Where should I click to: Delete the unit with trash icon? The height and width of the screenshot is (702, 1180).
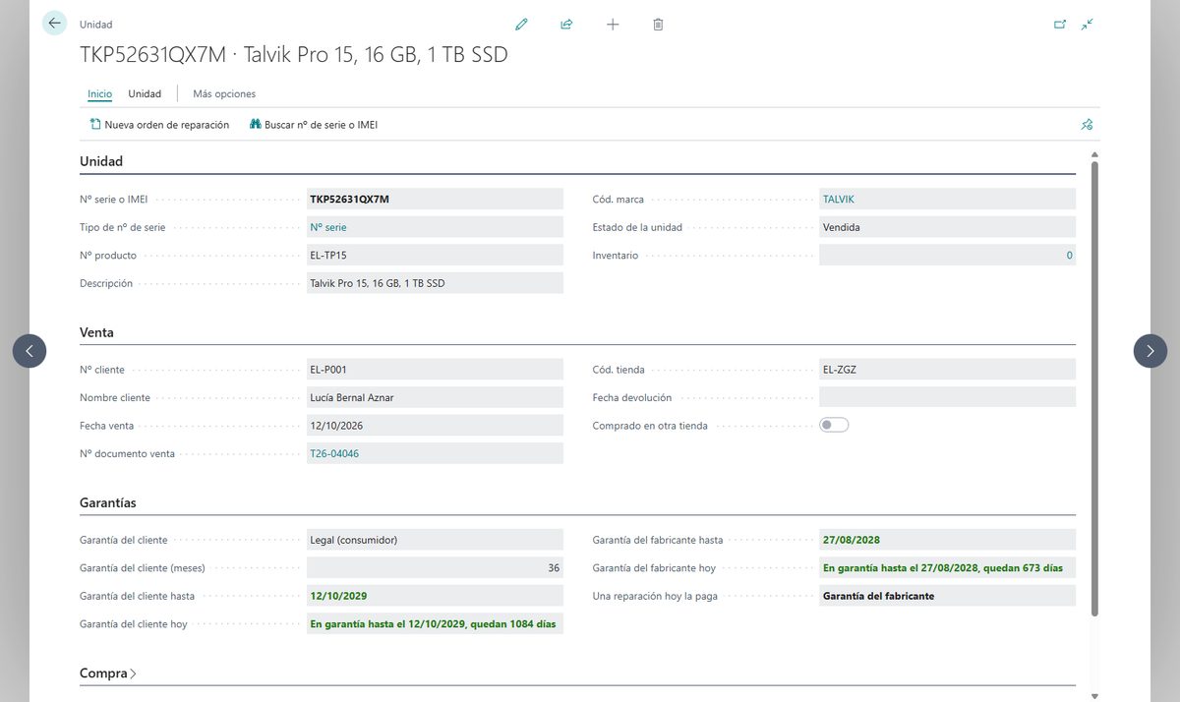658,25
